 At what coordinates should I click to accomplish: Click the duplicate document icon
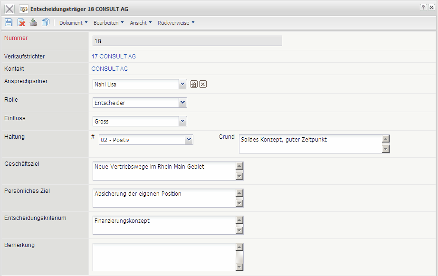(46, 22)
